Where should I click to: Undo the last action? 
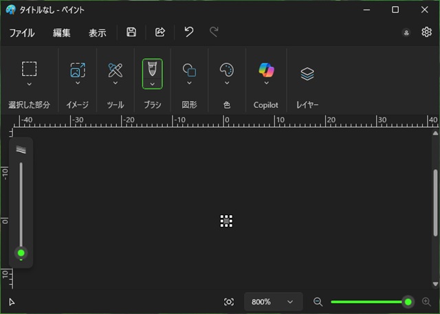[x=189, y=32]
